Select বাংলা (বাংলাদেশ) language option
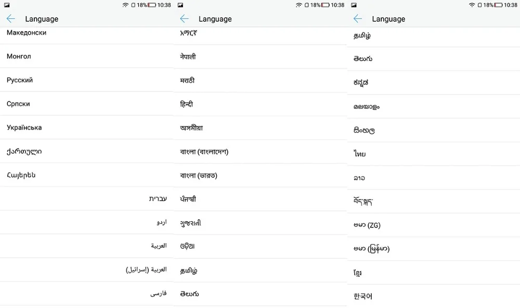Viewport: 520px width, 308px height. 204,152
